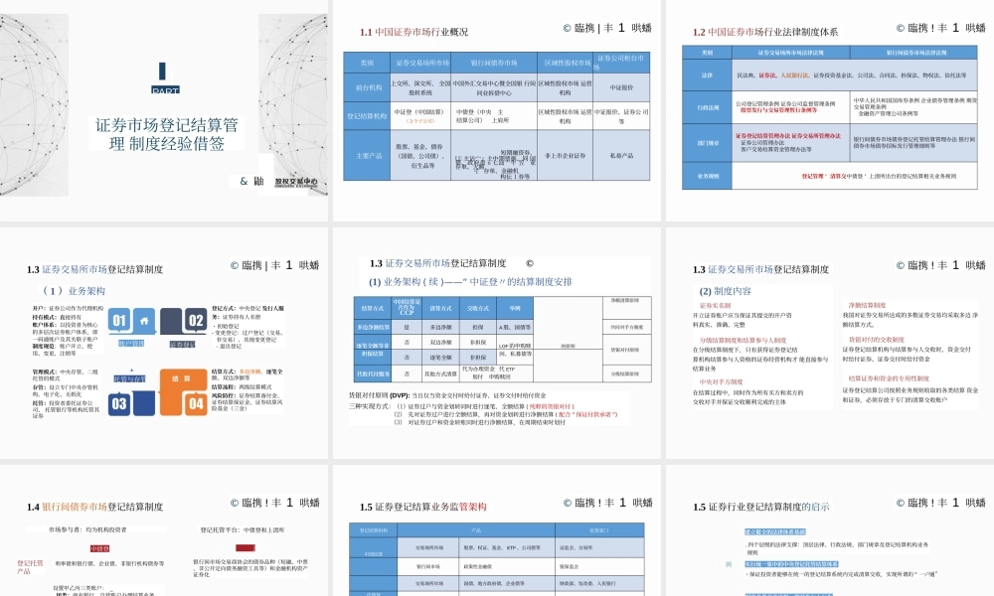Open the slide '1.5 证券行业登记结算制度的启示'

[830, 532]
